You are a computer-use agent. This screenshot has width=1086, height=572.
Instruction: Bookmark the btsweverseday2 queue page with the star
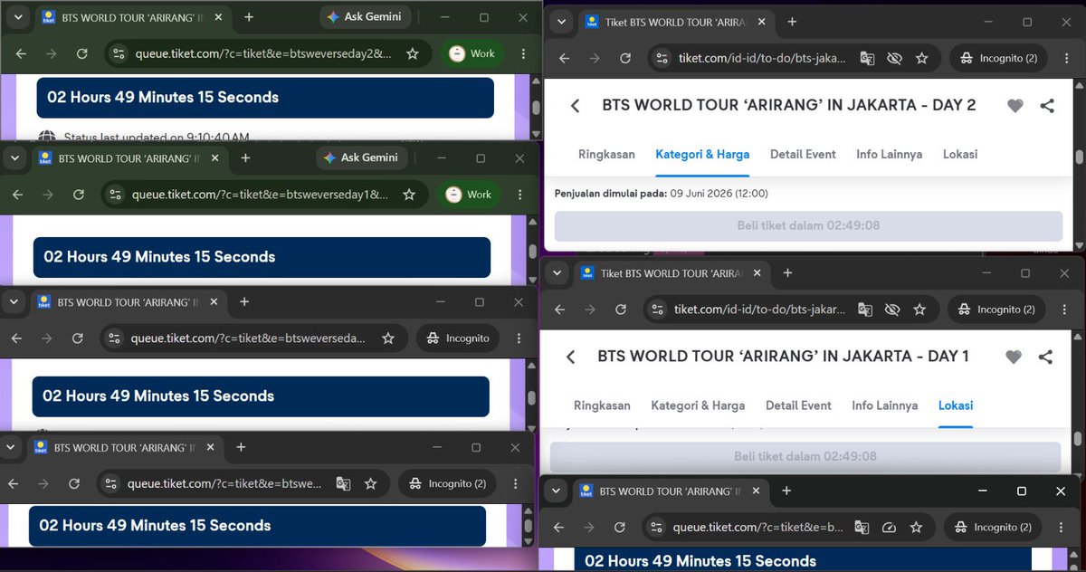click(x=413, y=54)
